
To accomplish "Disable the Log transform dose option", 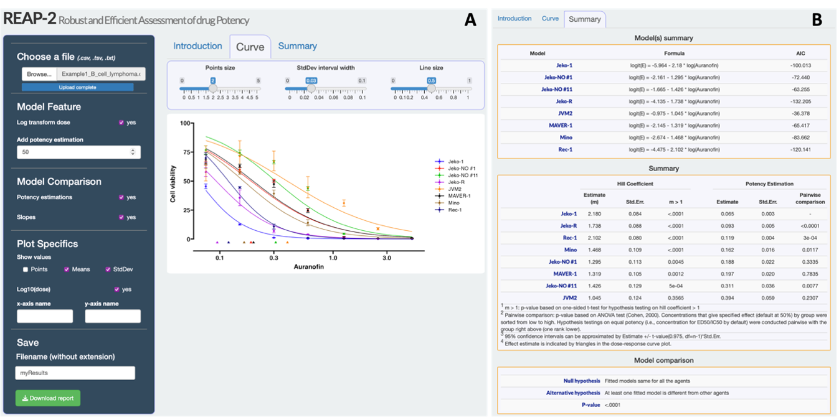I will pyautogui.click(x=123, y=122).
